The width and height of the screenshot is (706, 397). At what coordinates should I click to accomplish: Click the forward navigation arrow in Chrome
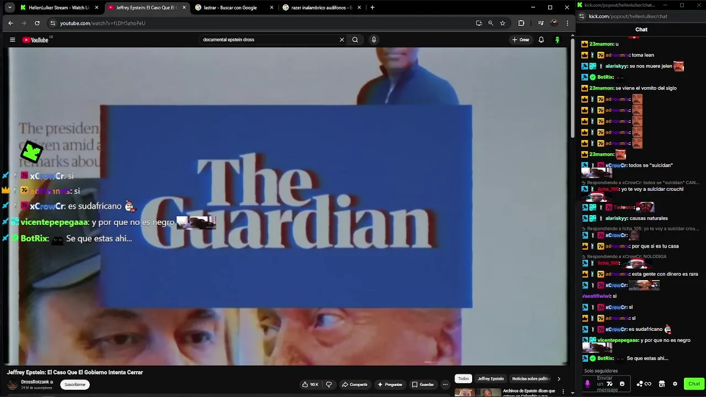click(24, 23)
